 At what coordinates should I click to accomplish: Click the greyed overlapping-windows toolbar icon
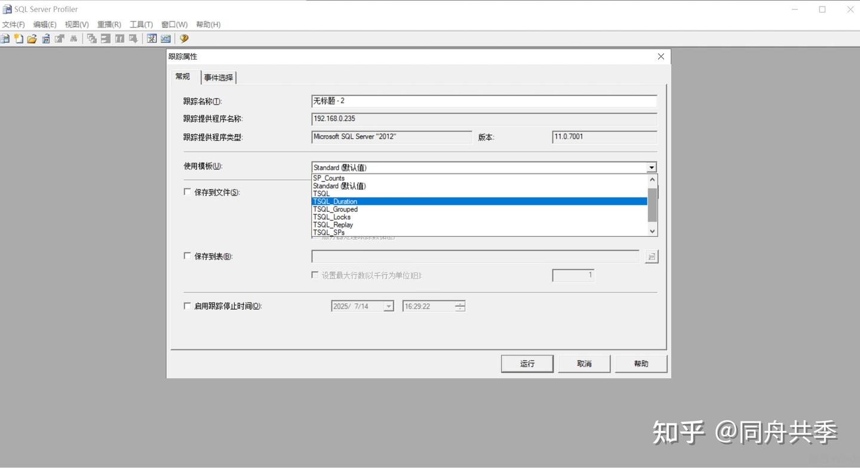[x=92, y=39]
